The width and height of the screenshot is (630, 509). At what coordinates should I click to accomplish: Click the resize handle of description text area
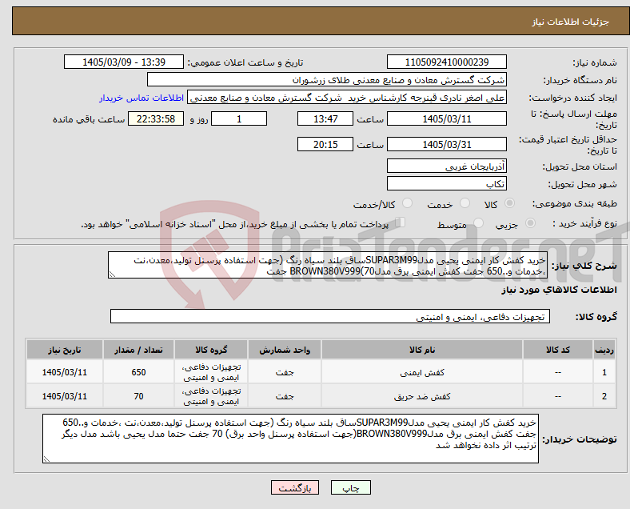click(112, 275)
